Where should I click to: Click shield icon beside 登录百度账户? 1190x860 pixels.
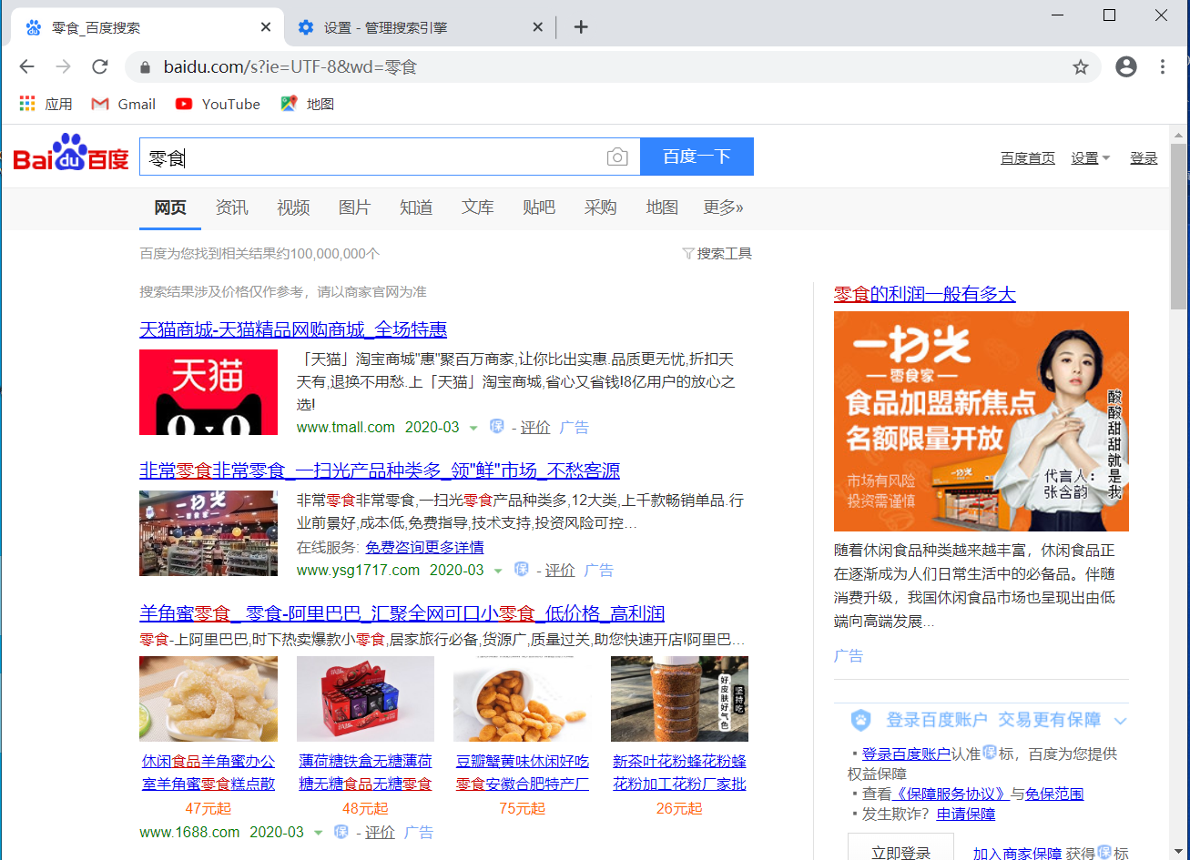coord(860,720)
